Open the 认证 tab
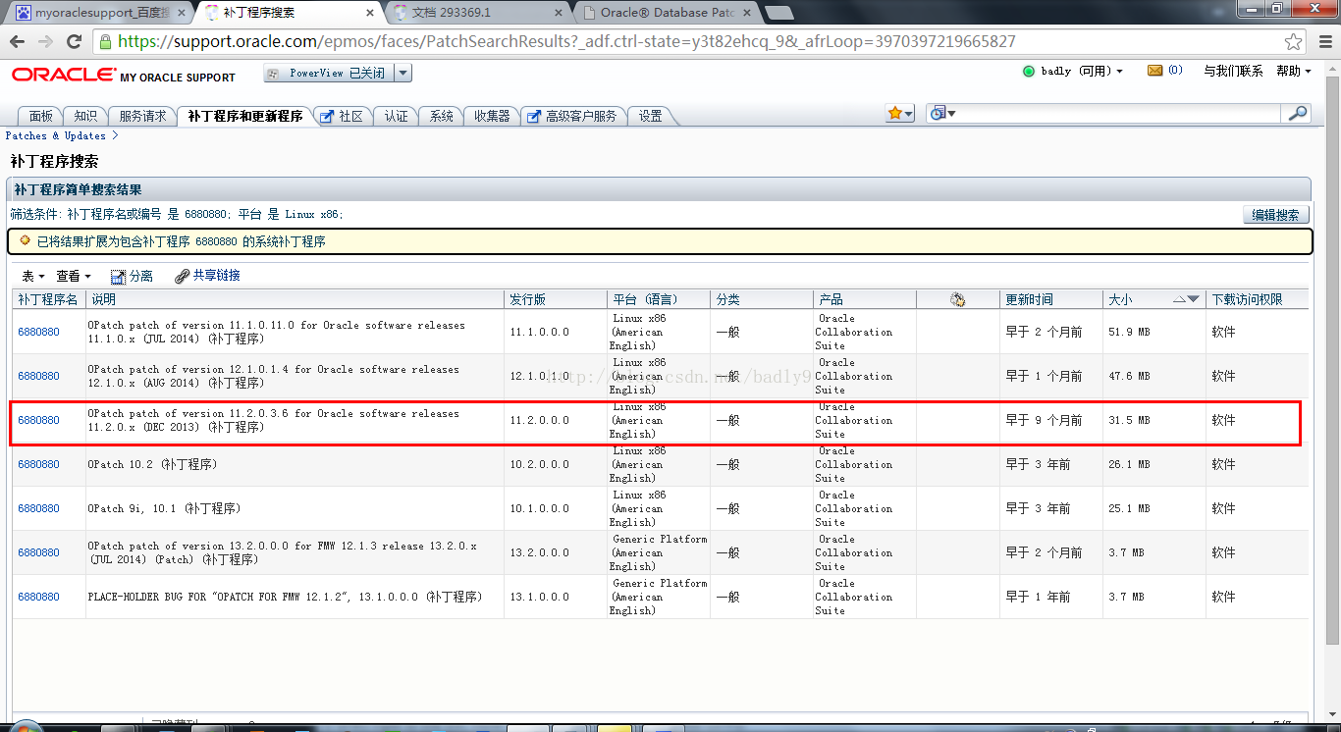The width and height of the screenshot is (1341, 732). point(396,116)
